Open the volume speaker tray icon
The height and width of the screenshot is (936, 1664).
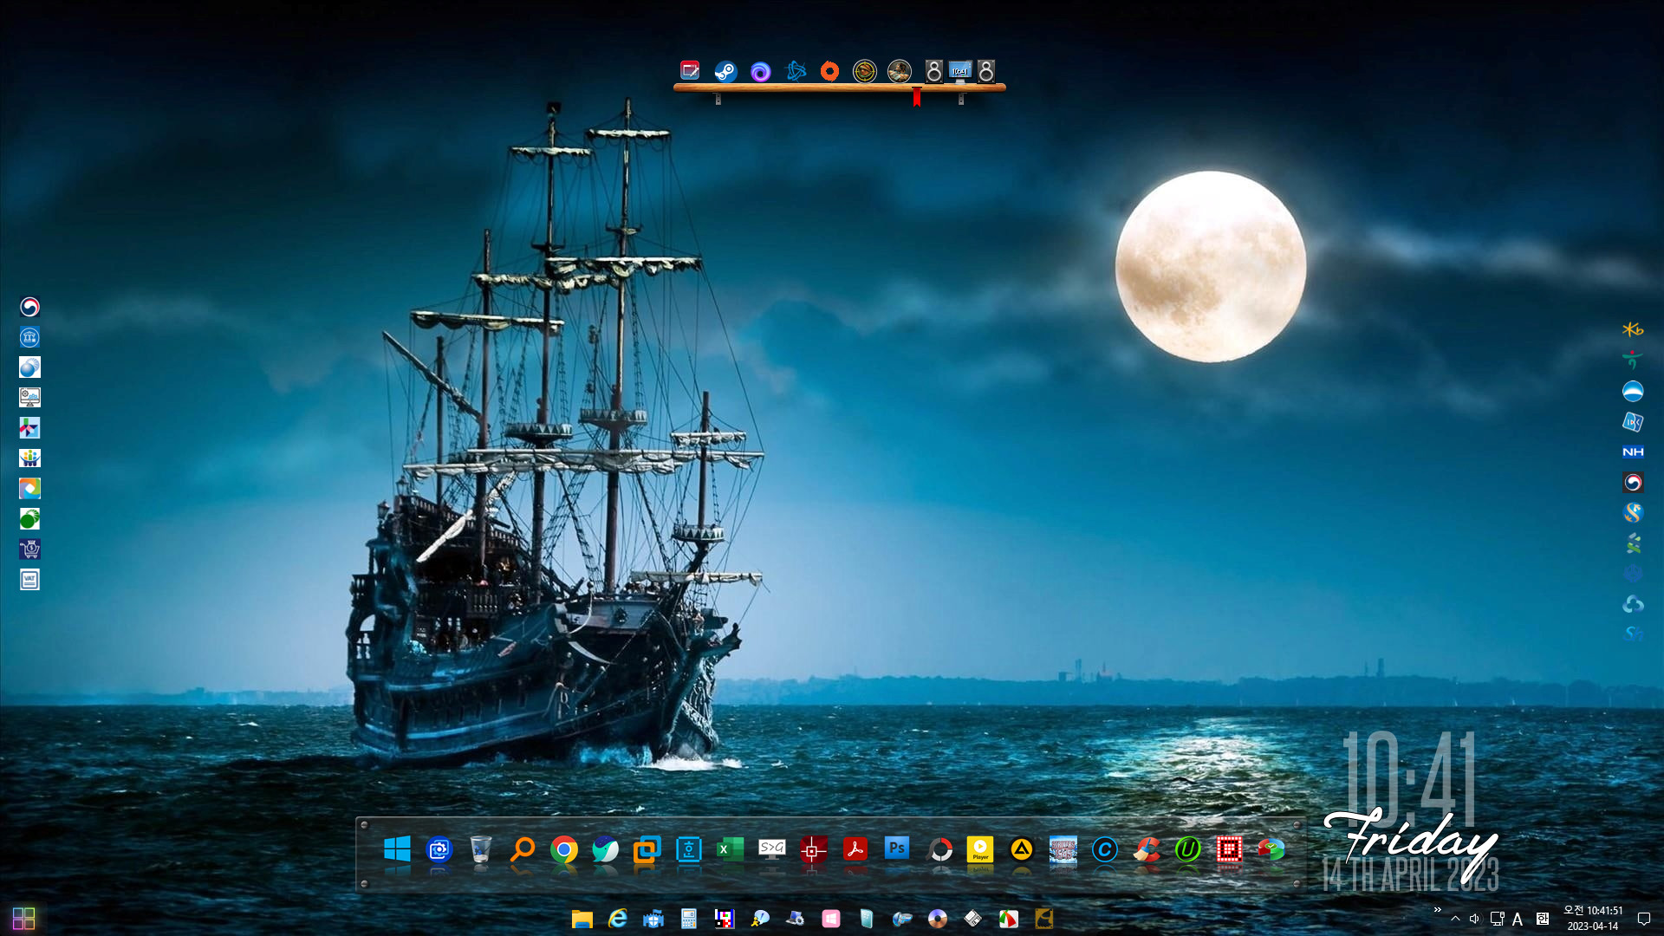(1474, 919)
